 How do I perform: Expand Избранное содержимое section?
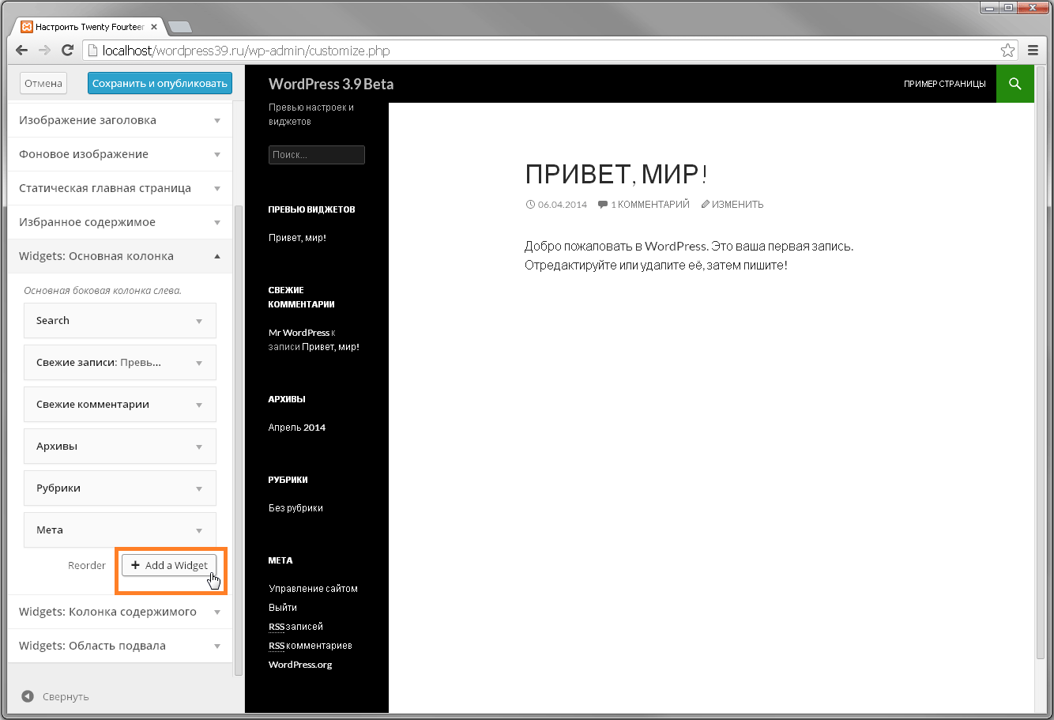point(120,222)
